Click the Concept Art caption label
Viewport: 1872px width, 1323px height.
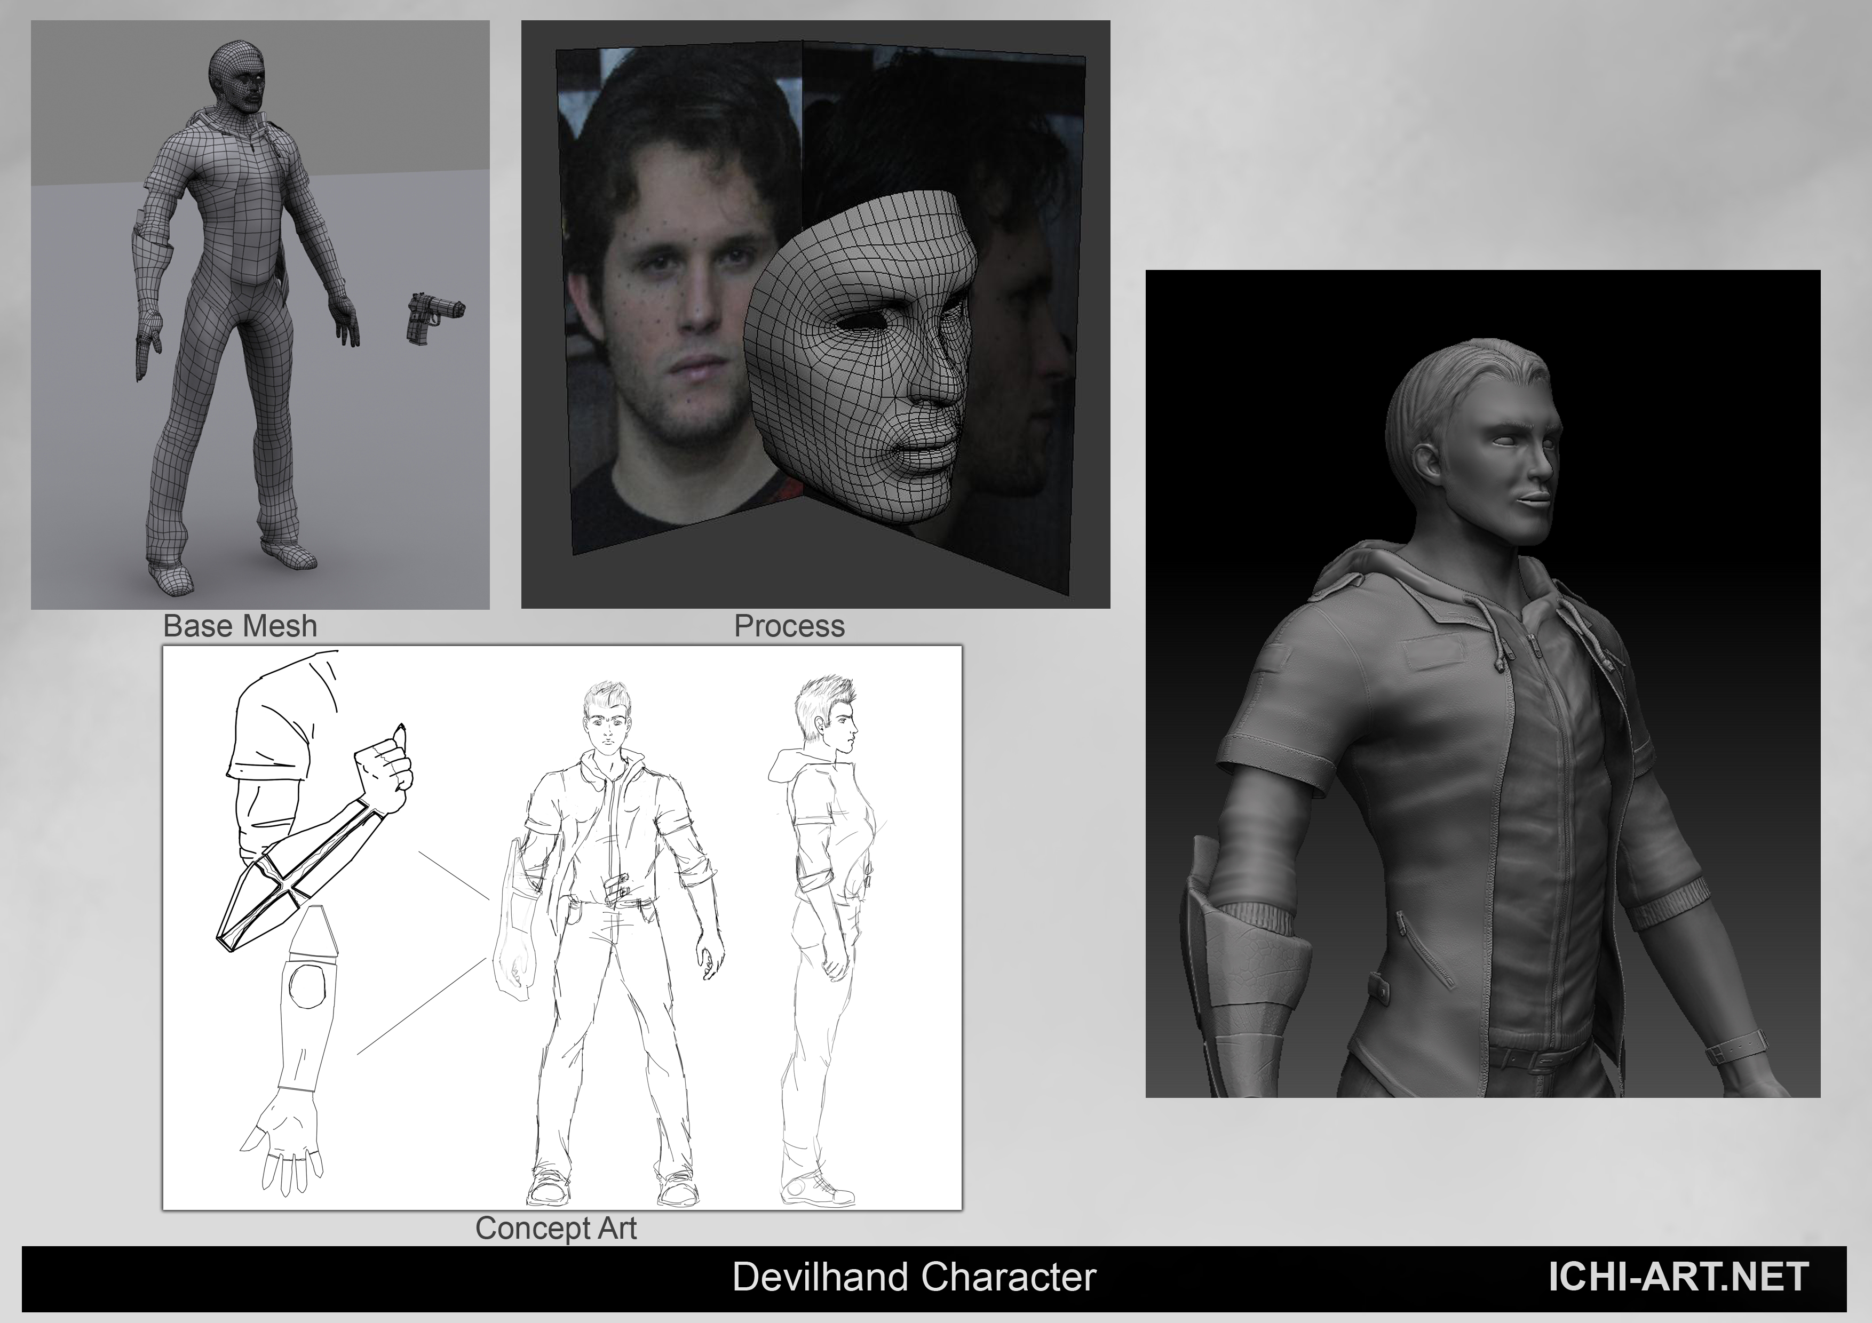pyautogui.click(x=555, y=1228)
